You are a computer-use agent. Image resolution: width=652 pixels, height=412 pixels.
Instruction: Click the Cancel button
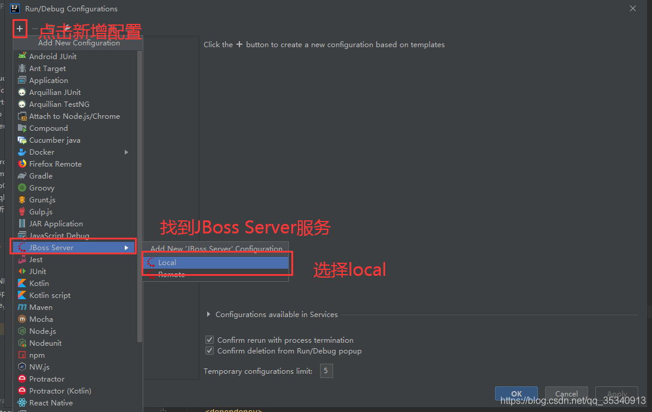(567, 393)
